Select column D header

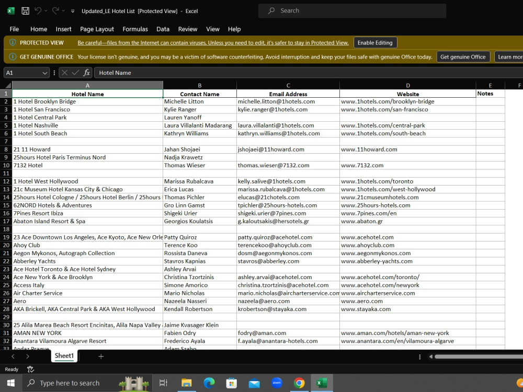(x=407, y=85)
